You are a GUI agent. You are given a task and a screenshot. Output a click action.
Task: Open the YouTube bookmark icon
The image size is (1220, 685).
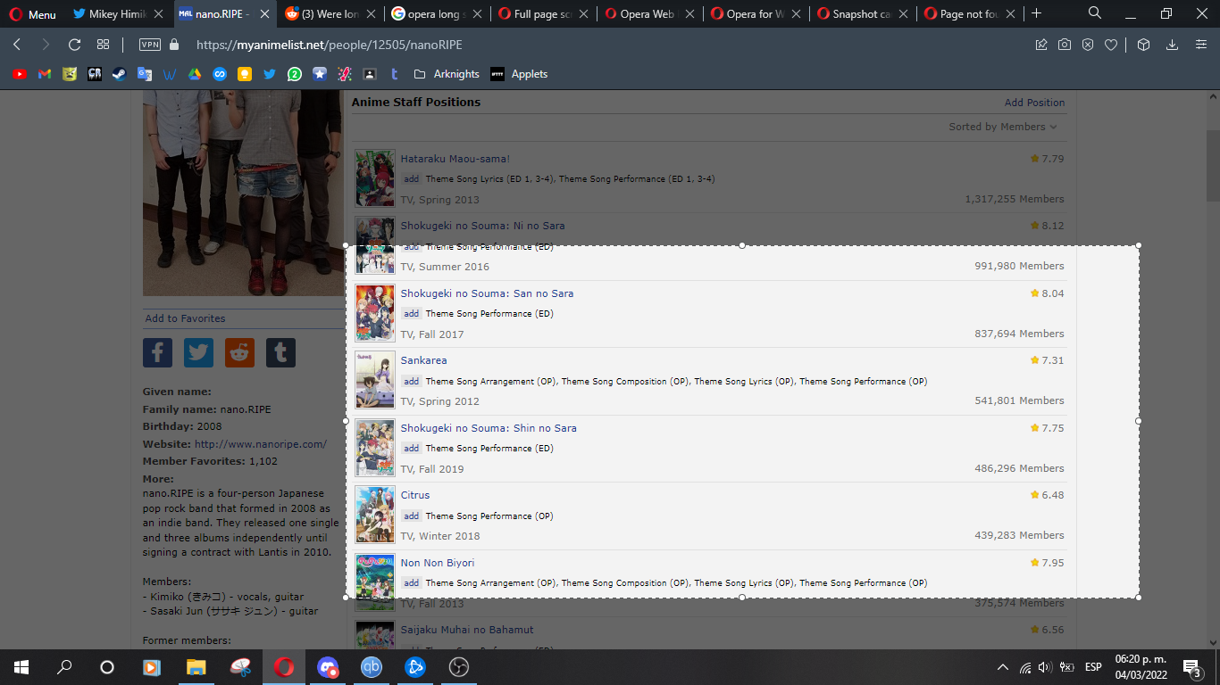pyautogui.click(x=20, y=74)
